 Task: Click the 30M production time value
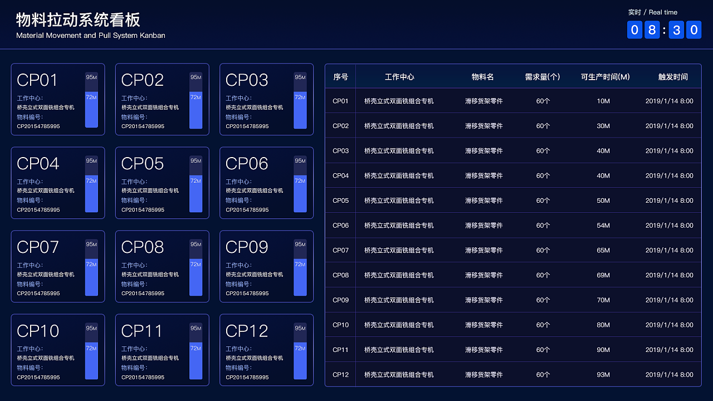point(603,126)
